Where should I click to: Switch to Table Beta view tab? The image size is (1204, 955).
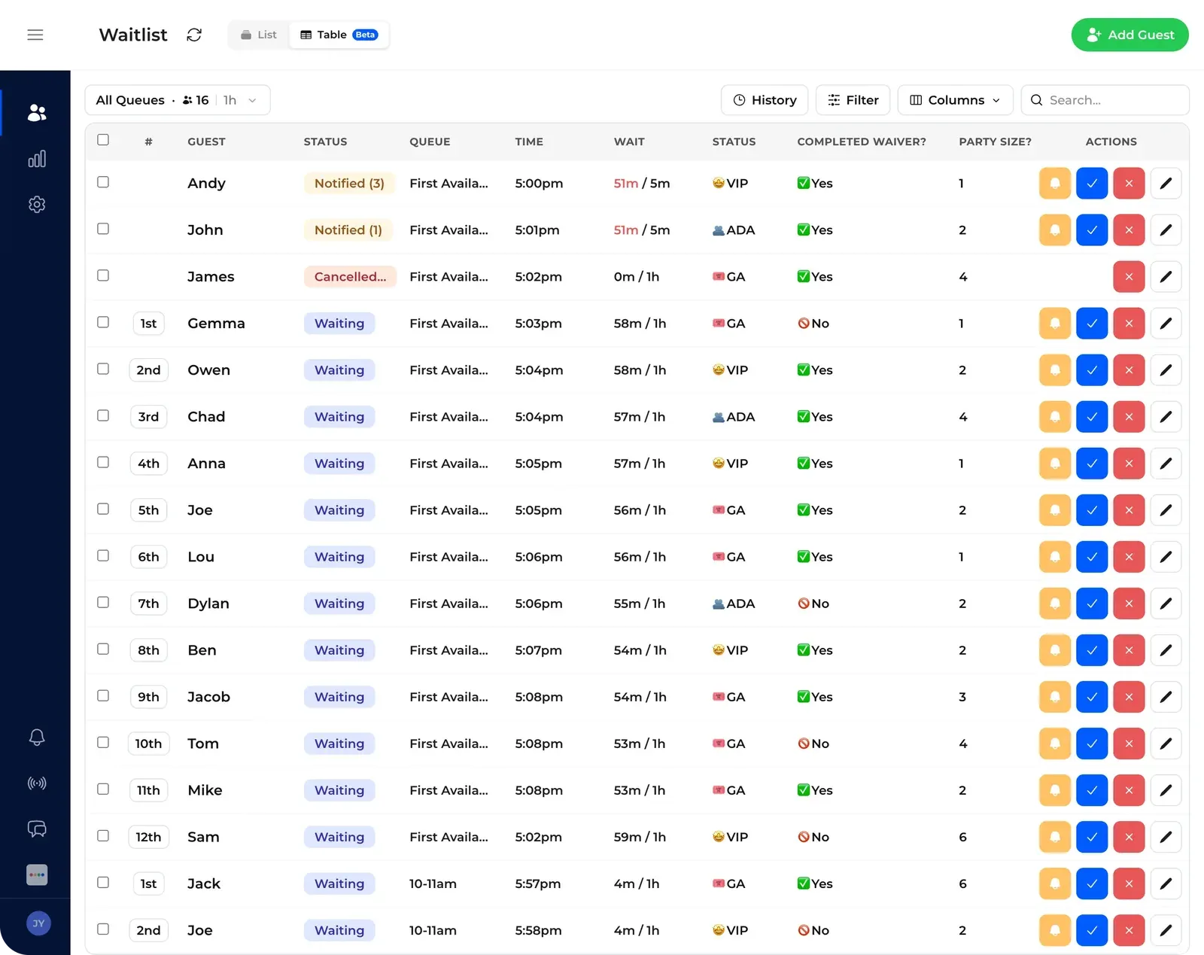coord(339,35)
